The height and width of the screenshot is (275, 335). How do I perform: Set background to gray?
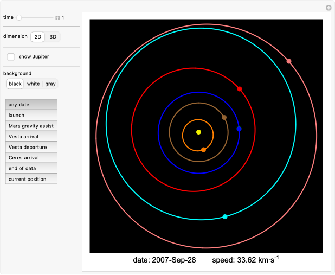[50, 84]
